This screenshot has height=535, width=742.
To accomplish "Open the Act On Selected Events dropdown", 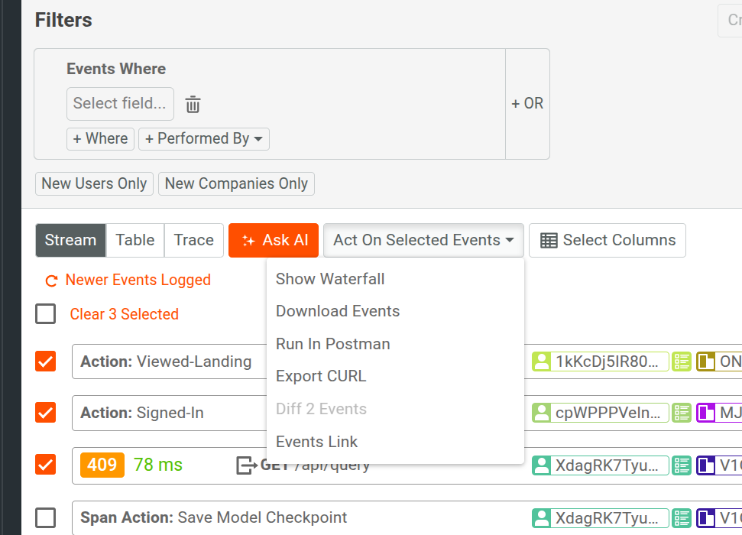I will coord(423,240).
